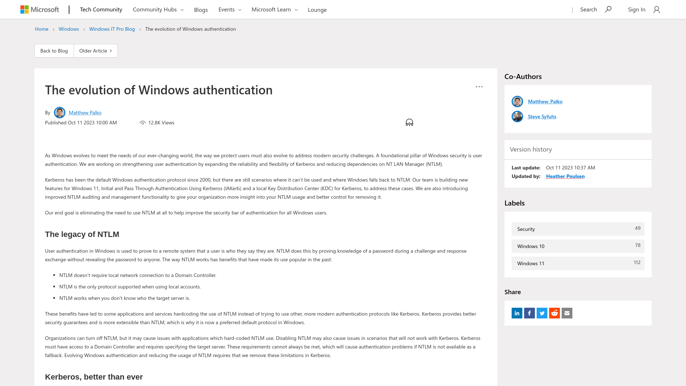Click the views eye icon
This screenshot has height=386, width=686.
[x=143, y=123]
